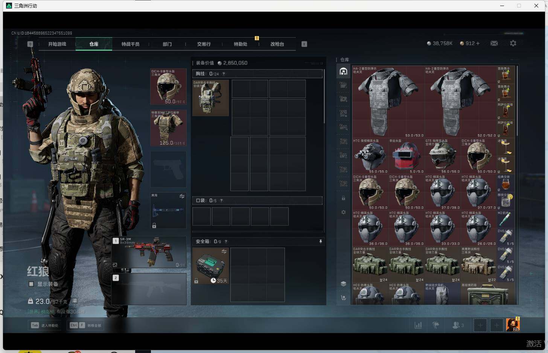Screen dimensions: 548x353
Task: Invite teammate with first plus slot
Action: (x=480, y=325)
